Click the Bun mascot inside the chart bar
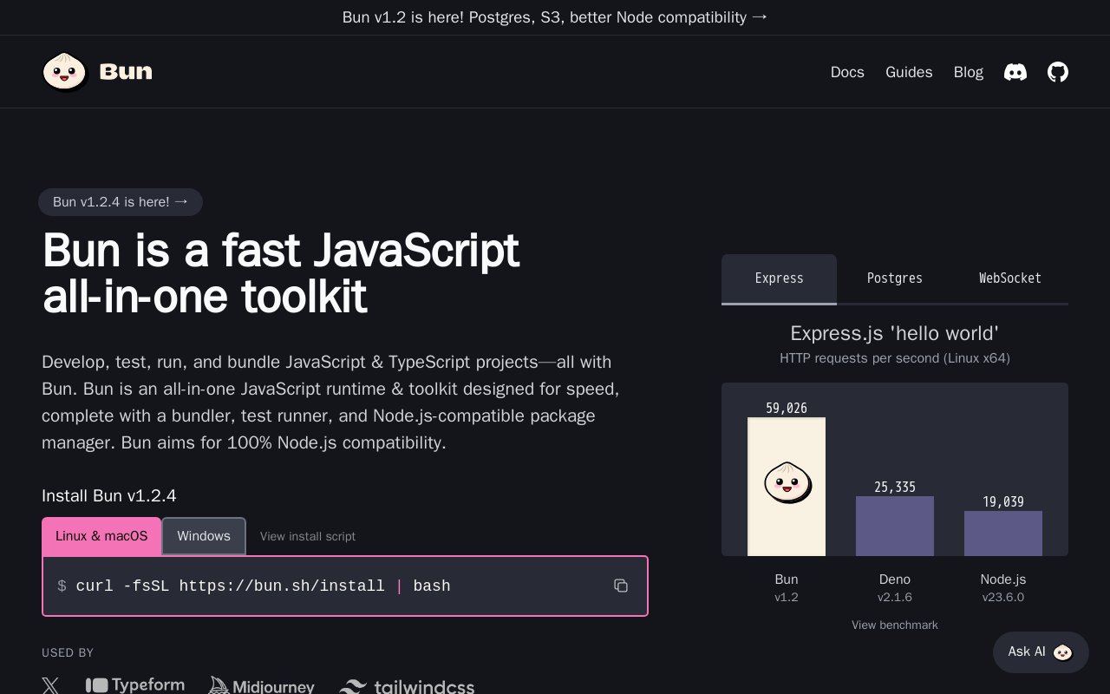 coord(787,482)
